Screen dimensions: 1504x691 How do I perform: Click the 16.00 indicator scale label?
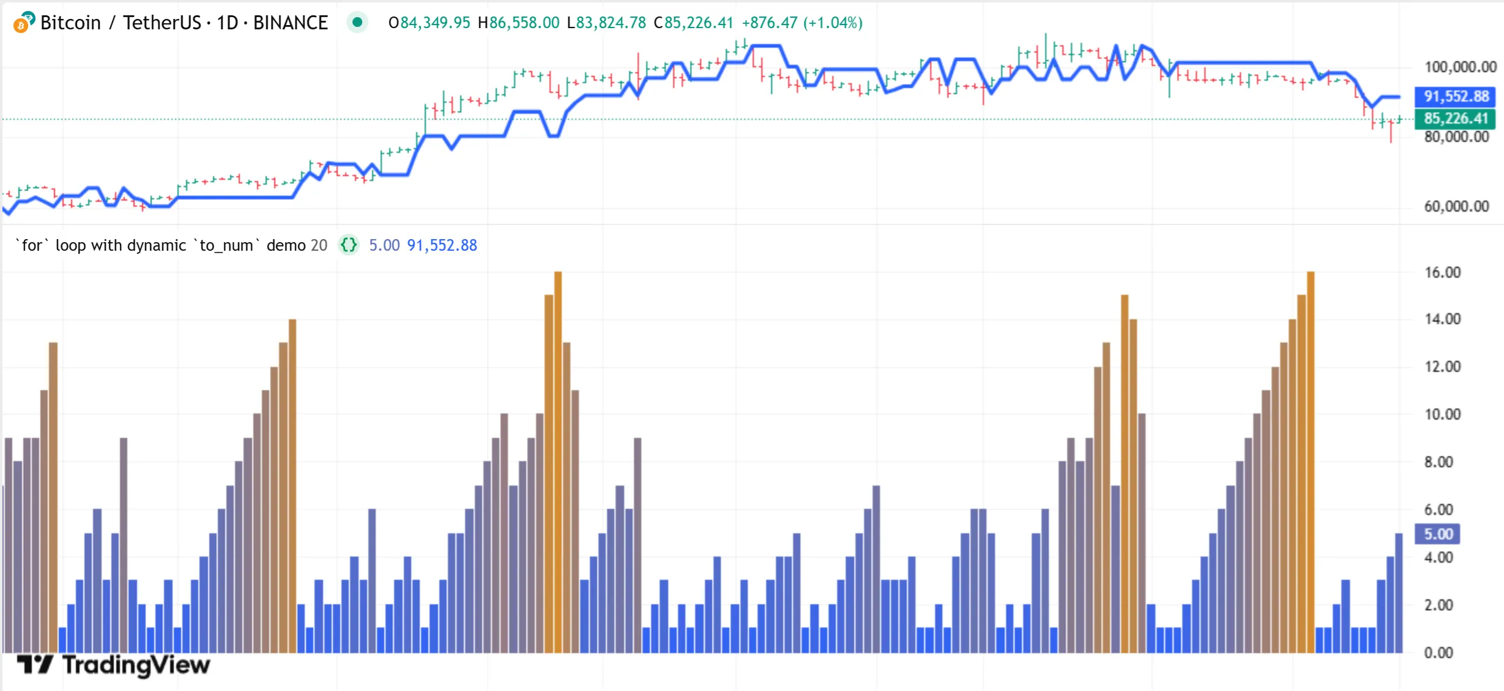(1442, 272)
